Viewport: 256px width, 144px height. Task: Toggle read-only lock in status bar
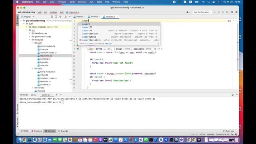coord(232,134)
